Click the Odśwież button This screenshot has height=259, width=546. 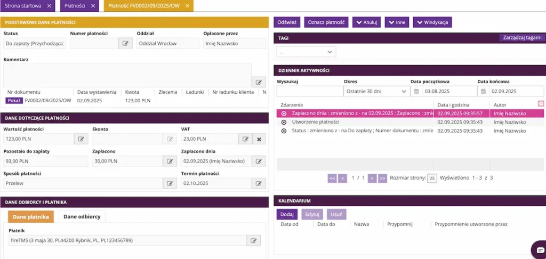287,22
